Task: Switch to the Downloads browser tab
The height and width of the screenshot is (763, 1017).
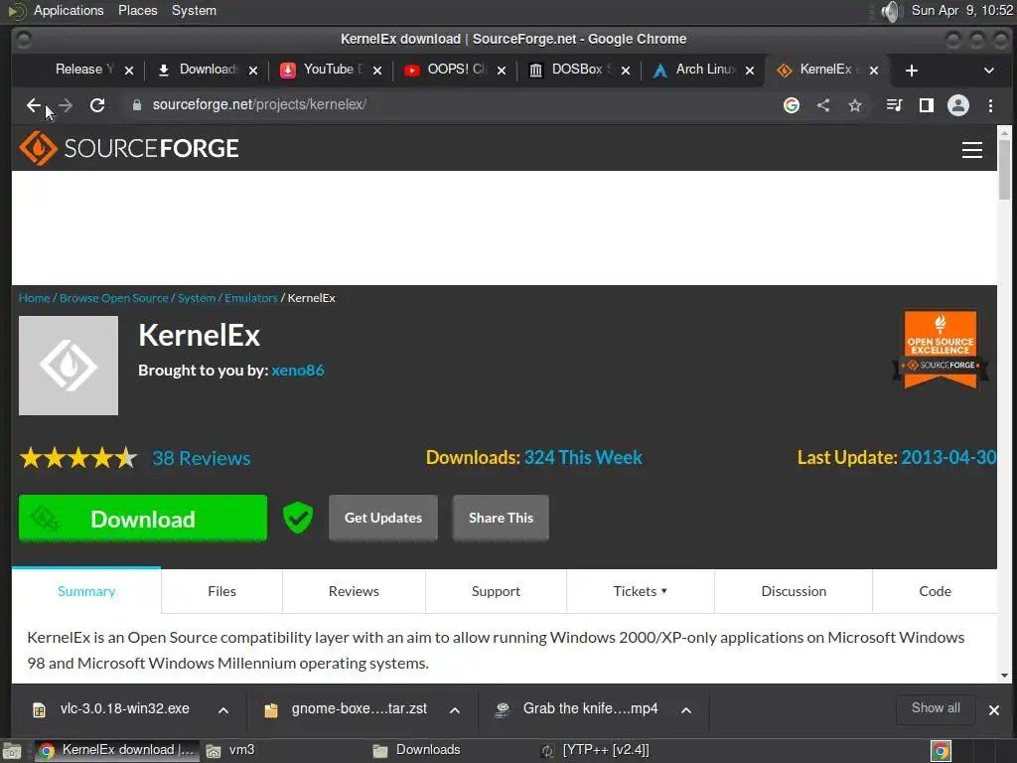Action: [208, 70]
